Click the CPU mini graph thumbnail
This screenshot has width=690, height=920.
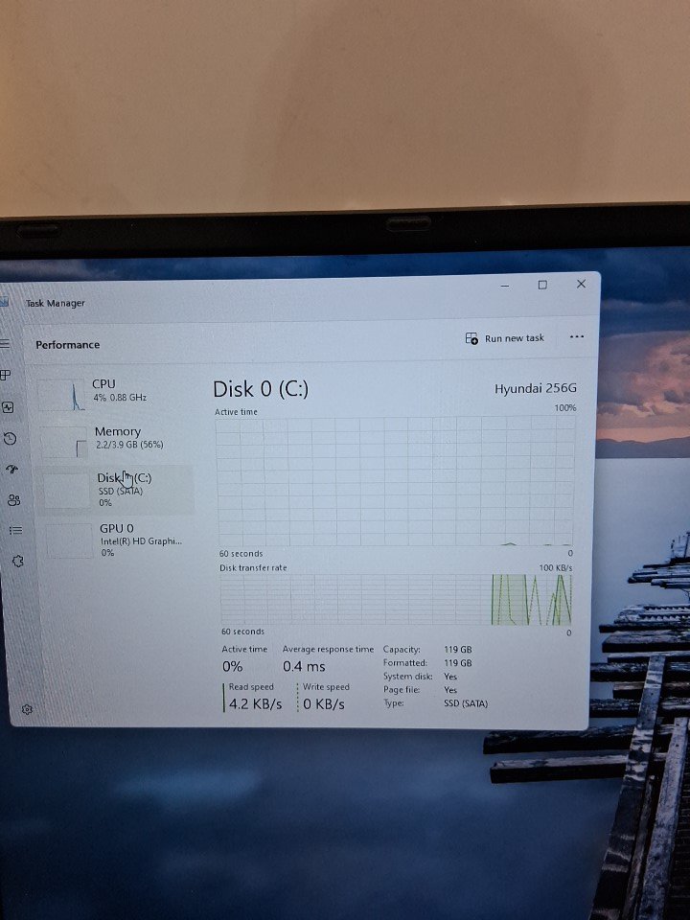62,394
